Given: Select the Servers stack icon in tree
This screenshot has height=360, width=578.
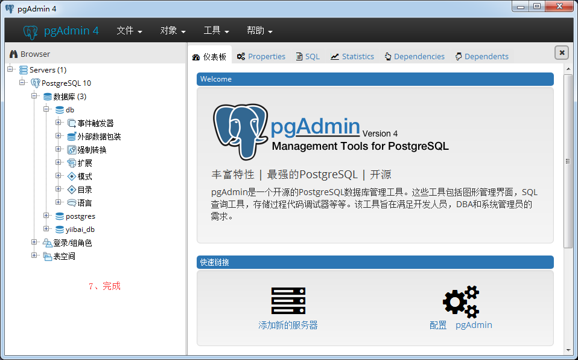Looking at the screenshot, I should [24, 70].
